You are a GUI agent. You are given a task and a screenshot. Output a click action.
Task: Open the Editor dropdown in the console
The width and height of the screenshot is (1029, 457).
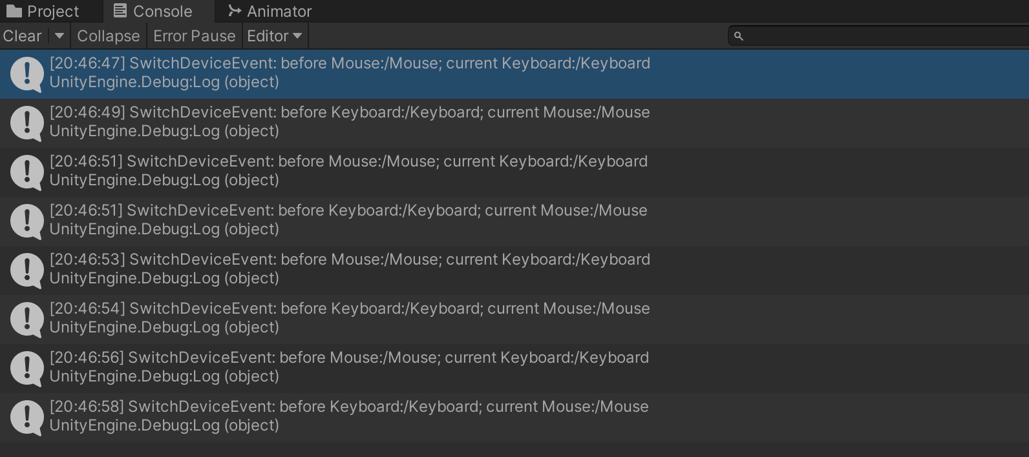point(275,36)
